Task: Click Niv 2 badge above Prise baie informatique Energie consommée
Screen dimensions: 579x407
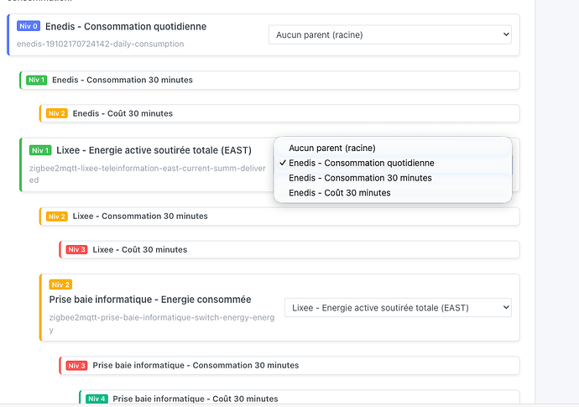Action: tap(60, 284)
